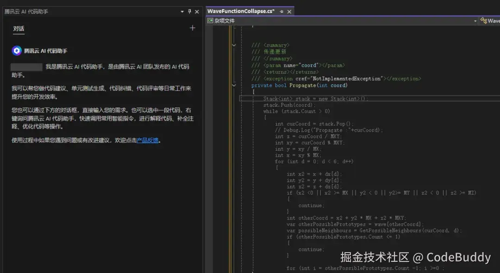Close the Tencent Cloud AI assistant panel
Image resolution: width=500 pixels, height=273 pixels.
coord(197,12)
